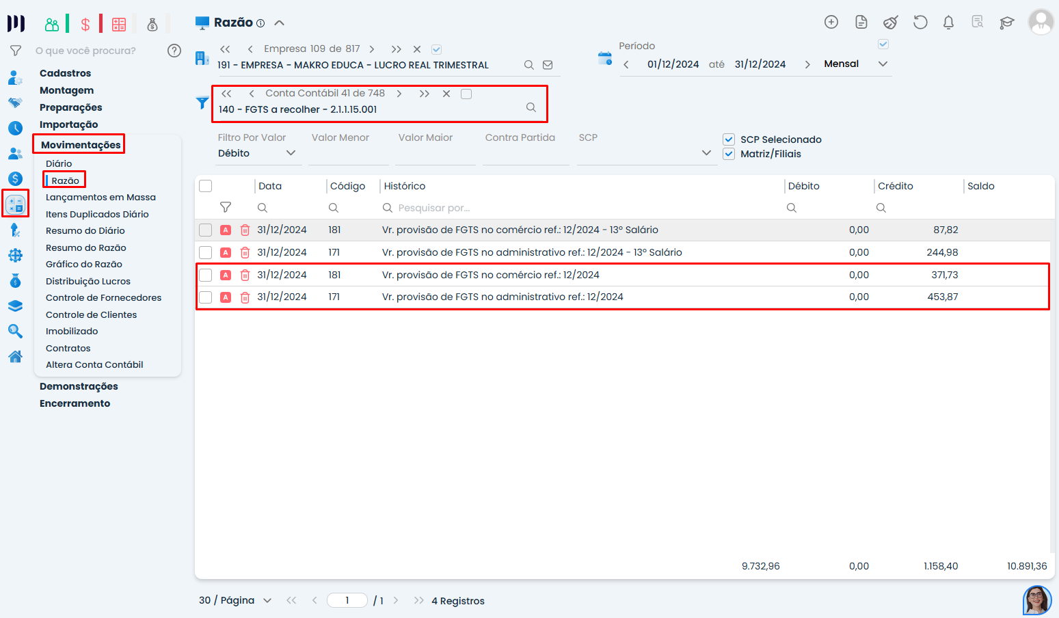The width and height of the screenshot is (1059, 618).
Task: Click the refresh/undo circular arrow icon
Action: (x=920, y=23)
